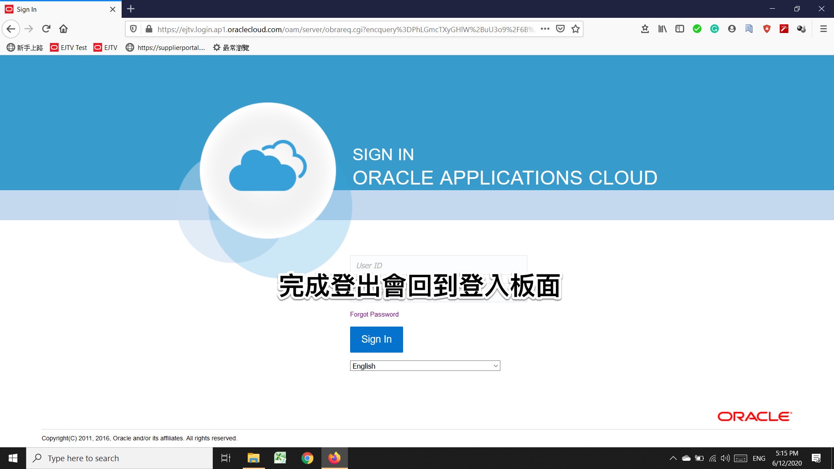The width and height of the screenshot is (834, 469).
Task: Open Firefox account icon
Action: [732, 29]
